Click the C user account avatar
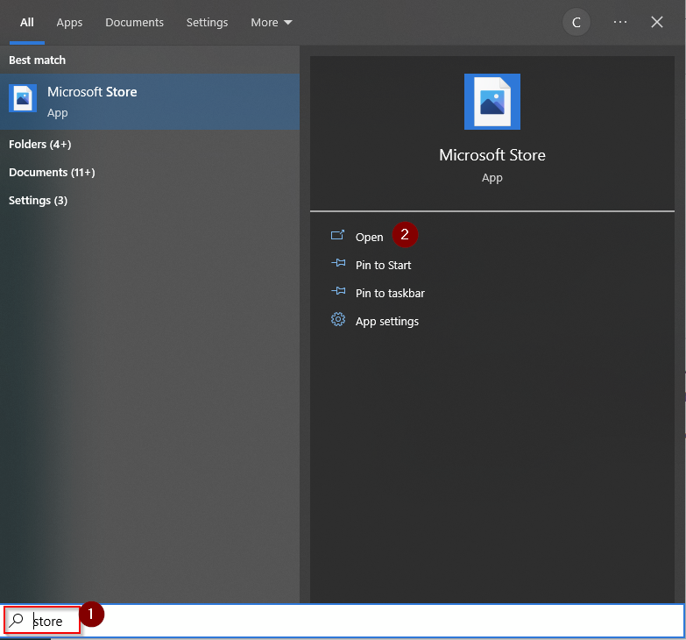 point(576,22)
